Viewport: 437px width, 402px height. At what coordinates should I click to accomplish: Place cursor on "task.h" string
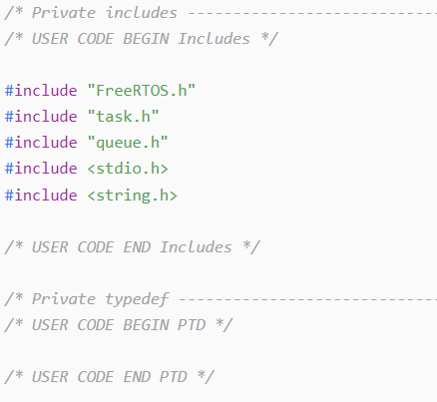(x=123, y=117)
